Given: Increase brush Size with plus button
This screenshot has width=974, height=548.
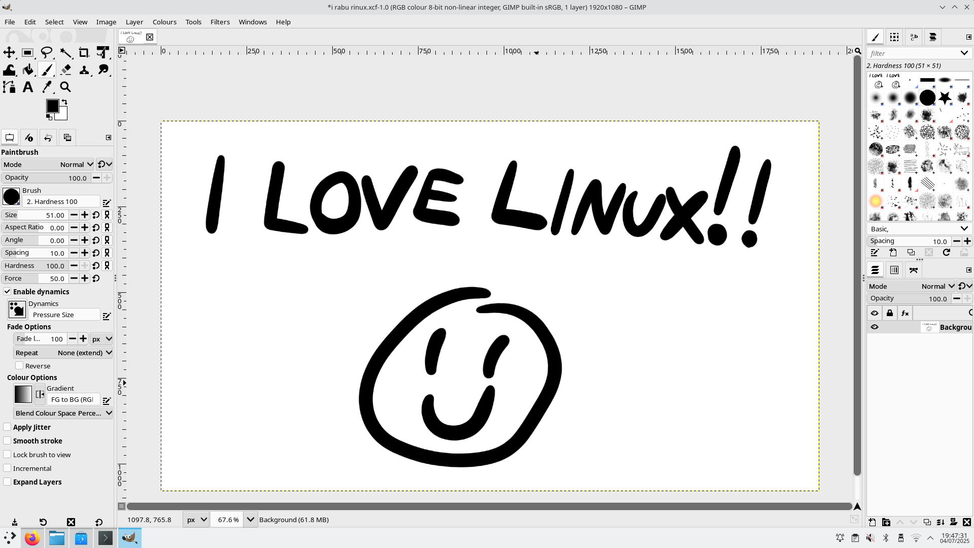Looking at the screenshot, I should pos(85,215).
